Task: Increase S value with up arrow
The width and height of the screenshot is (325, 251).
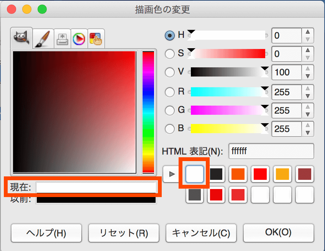Action: [x=308, y=50]
